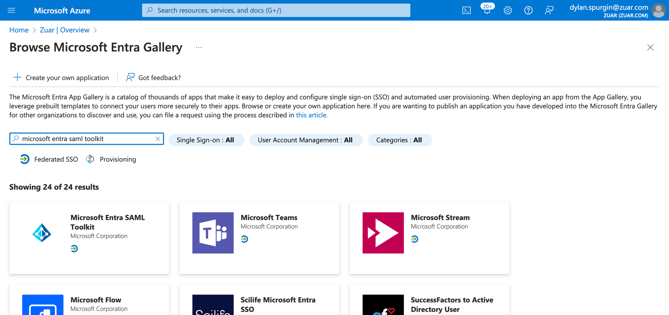Open the Microsoft Flow app title

[96, 300]
